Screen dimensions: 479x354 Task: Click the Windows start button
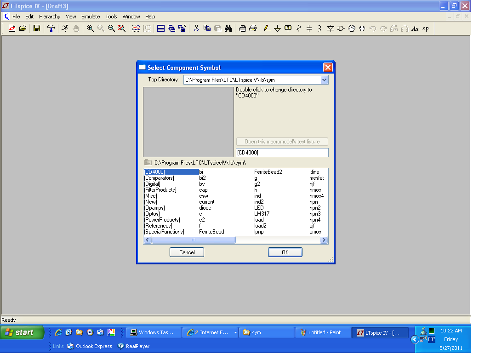coord(22,332)
